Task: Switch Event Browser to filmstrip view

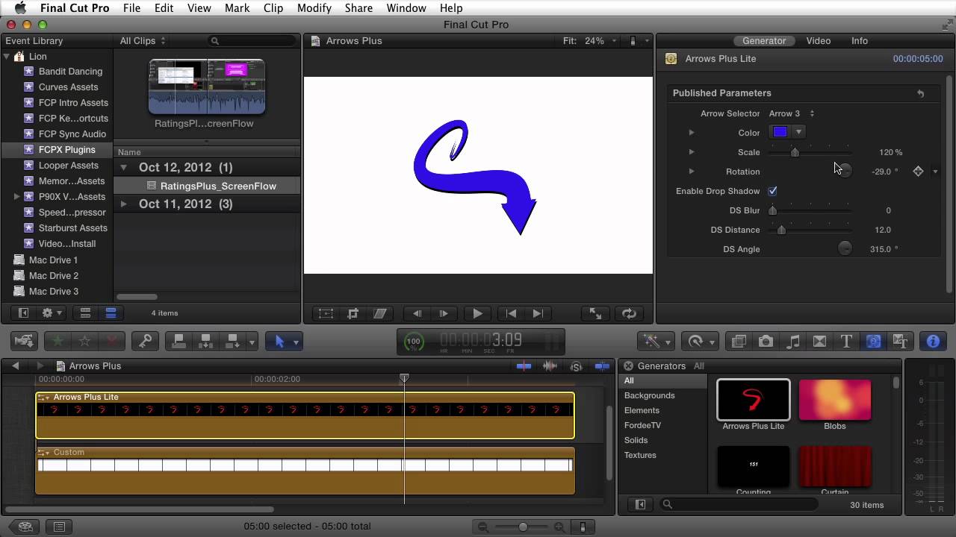Action: [x=85, y=313]
